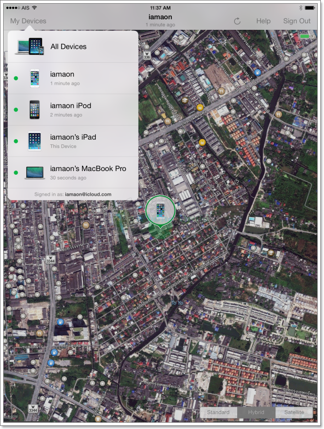Click the iamaon's iPad device icon
Viewport: 324px width, 429px height.
[x=34, y=141]
